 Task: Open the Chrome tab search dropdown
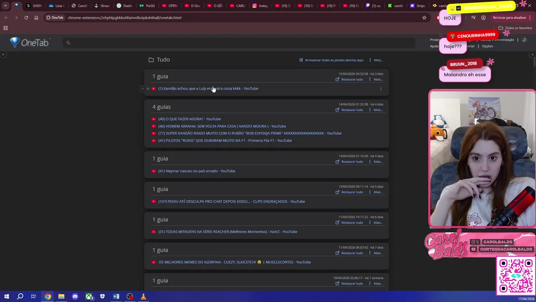(5, 5)
